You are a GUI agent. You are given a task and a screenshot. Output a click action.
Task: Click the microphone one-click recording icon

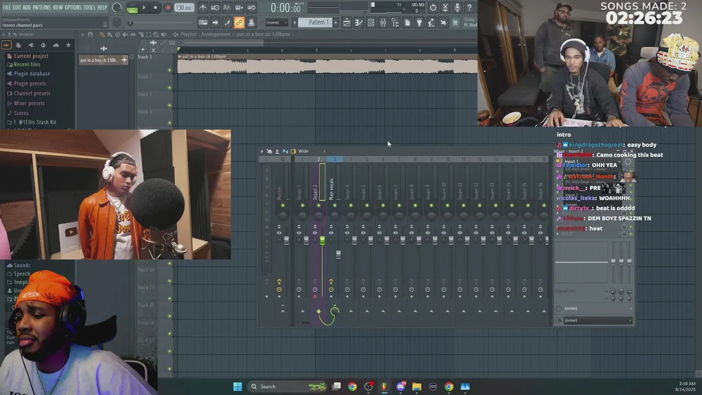457,8
